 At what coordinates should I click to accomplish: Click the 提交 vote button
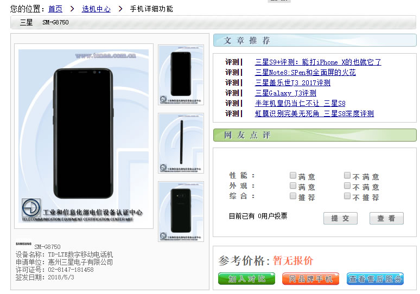(340, 218)
